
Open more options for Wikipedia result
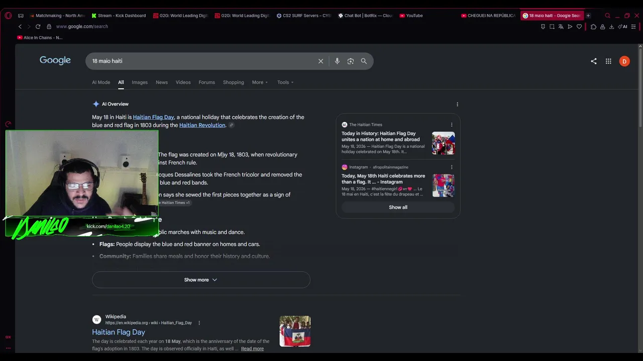tap(199, 323)
